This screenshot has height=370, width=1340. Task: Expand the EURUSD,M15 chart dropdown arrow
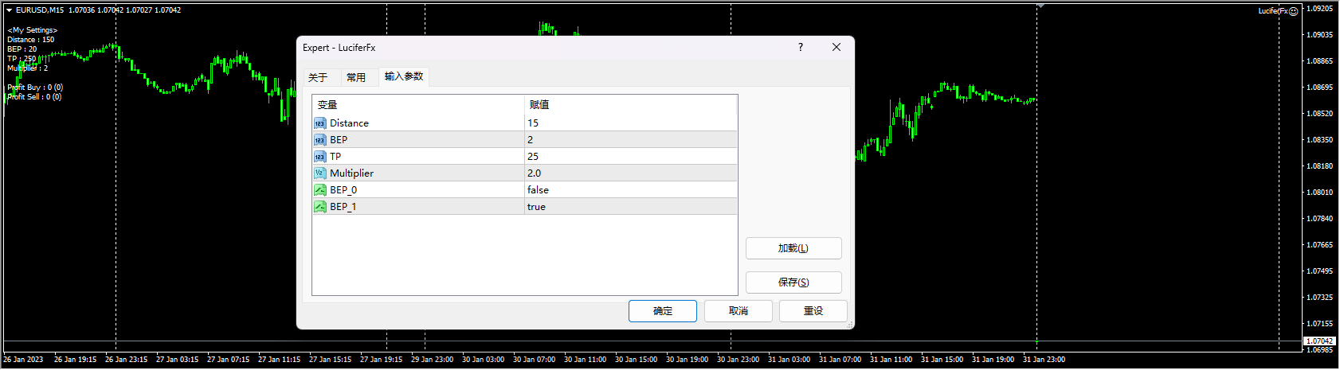[x=9, y=10]
